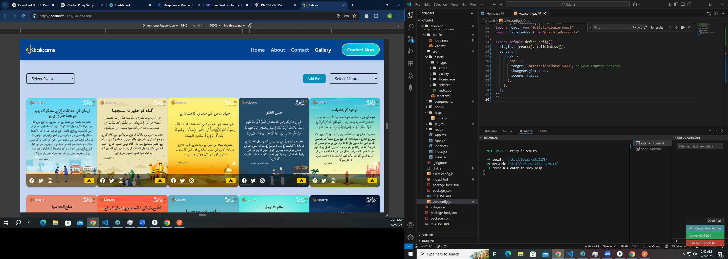728x259 pixels.
Task: Expand the redux folder in Explorer
Action: 439,129
